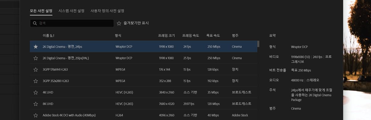Image resolution: width=371 pixels, height=120 pixels.
Task: Sort by 목표 속도 column header
Action: pyautogui.click(x=213, y=36)
